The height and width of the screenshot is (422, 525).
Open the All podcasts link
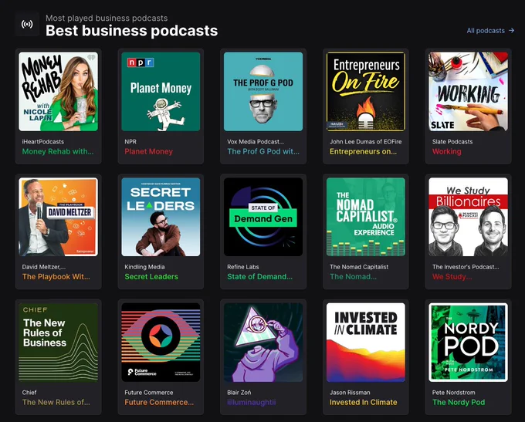tap(490, 30)
